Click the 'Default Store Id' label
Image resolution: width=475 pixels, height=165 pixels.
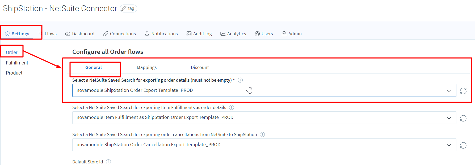[x=88, y=162]
